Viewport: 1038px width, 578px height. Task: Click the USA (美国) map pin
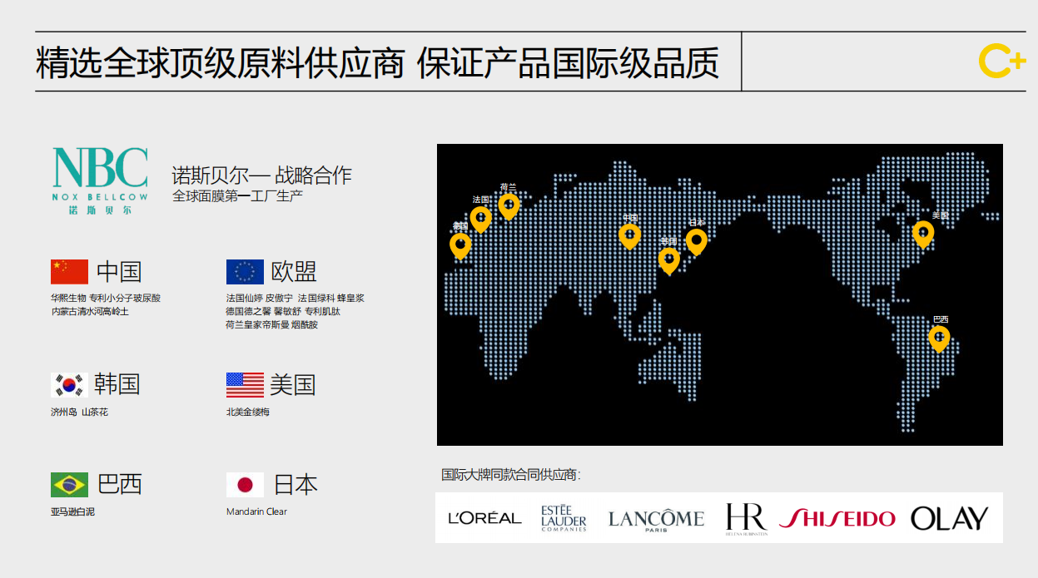(x=922, y=234)
